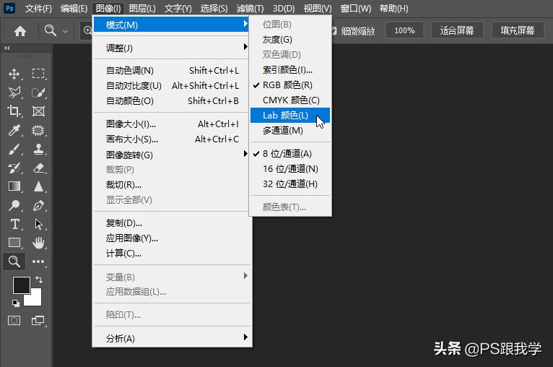Click the 适合屏幕 button

tap(457, 30)
